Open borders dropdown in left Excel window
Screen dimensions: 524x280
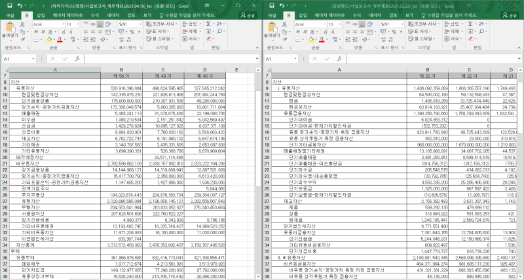pos(41,39)
